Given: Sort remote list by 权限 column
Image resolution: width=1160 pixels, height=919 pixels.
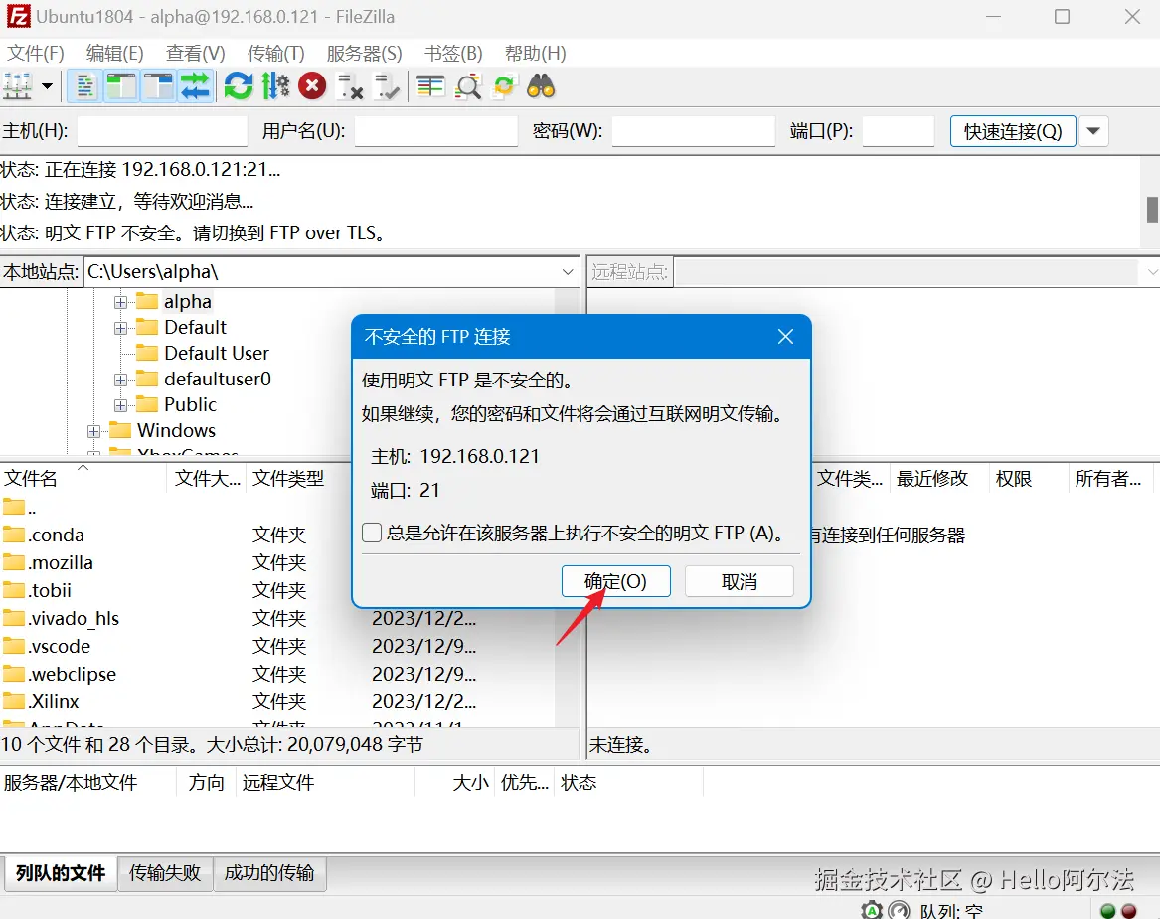Looking at the screenshot, I should 1028,478.
